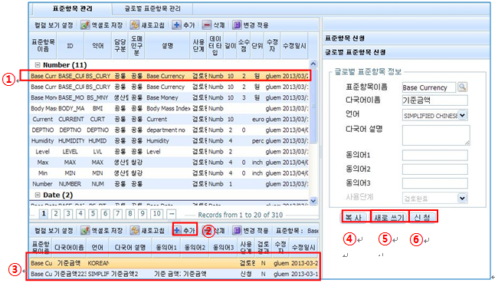Select the Base Money row
This screenshot has width=495, height=283.
(169, 98)
